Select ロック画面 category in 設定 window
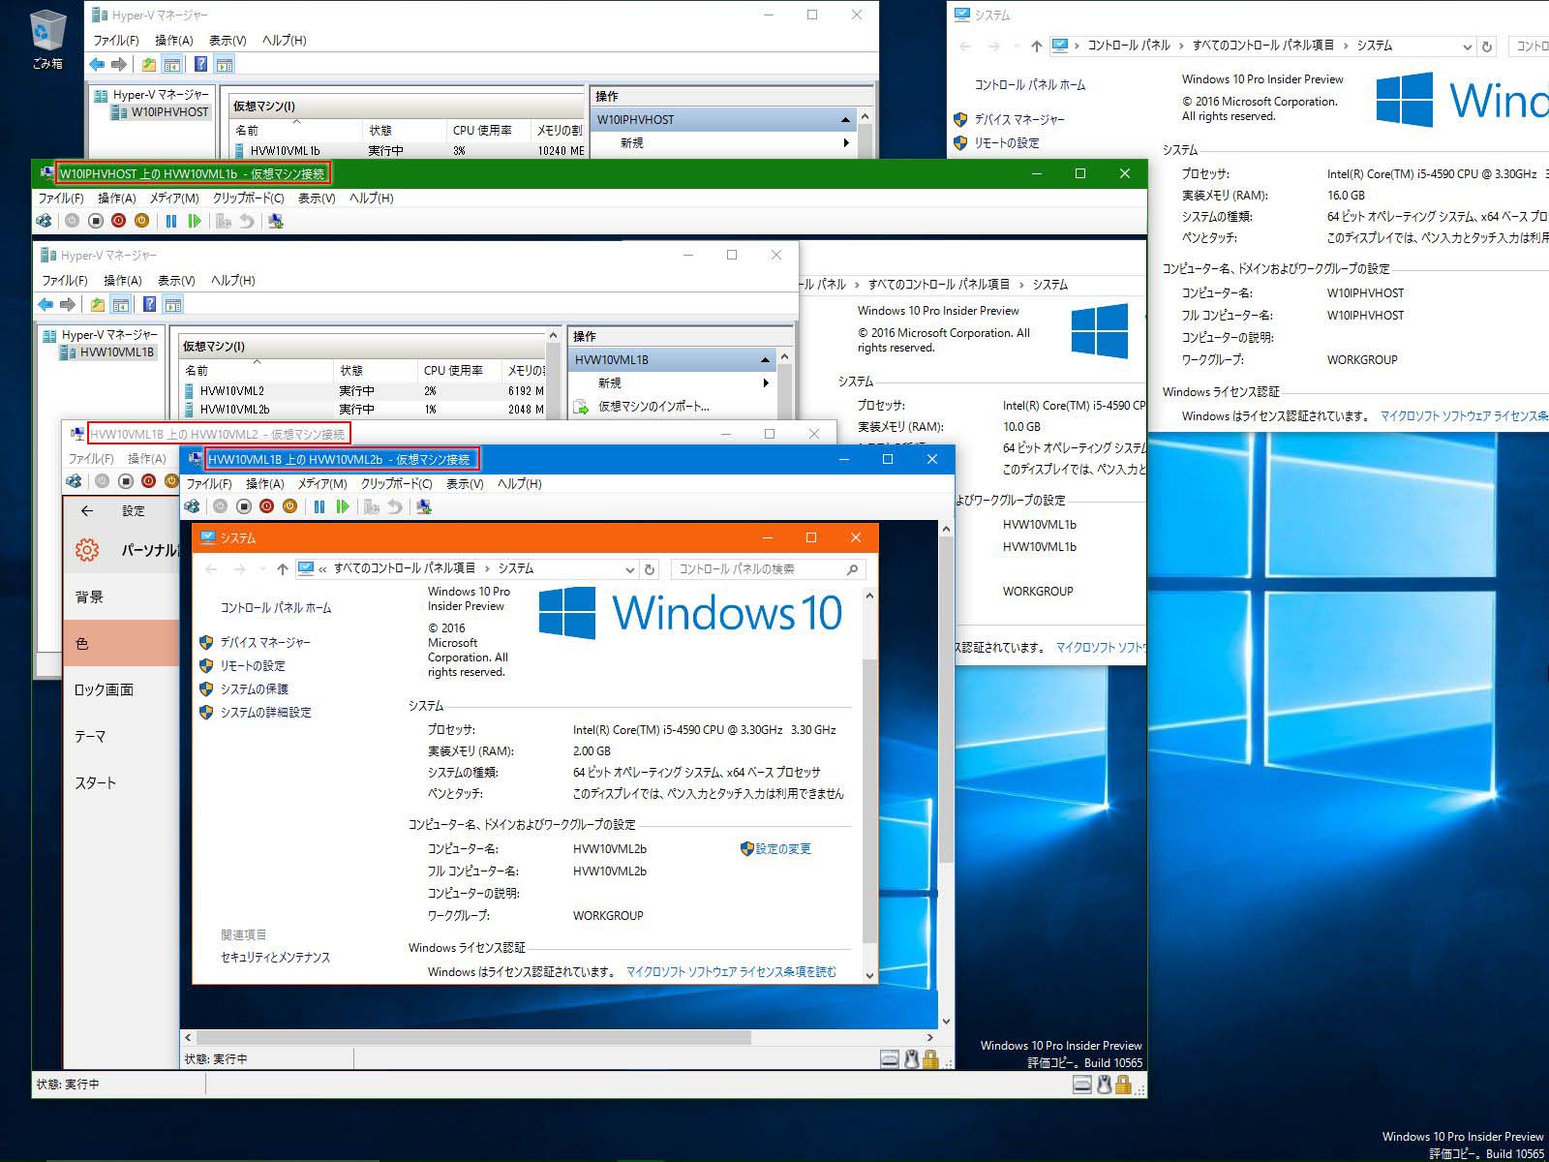This screenshot has height=1162, width=1549. pyautogui.click(x=122, y=689)
